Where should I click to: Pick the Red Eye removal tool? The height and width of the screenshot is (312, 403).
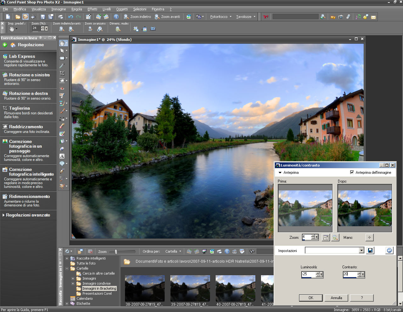pyautogui.click(x=62, y=88)
